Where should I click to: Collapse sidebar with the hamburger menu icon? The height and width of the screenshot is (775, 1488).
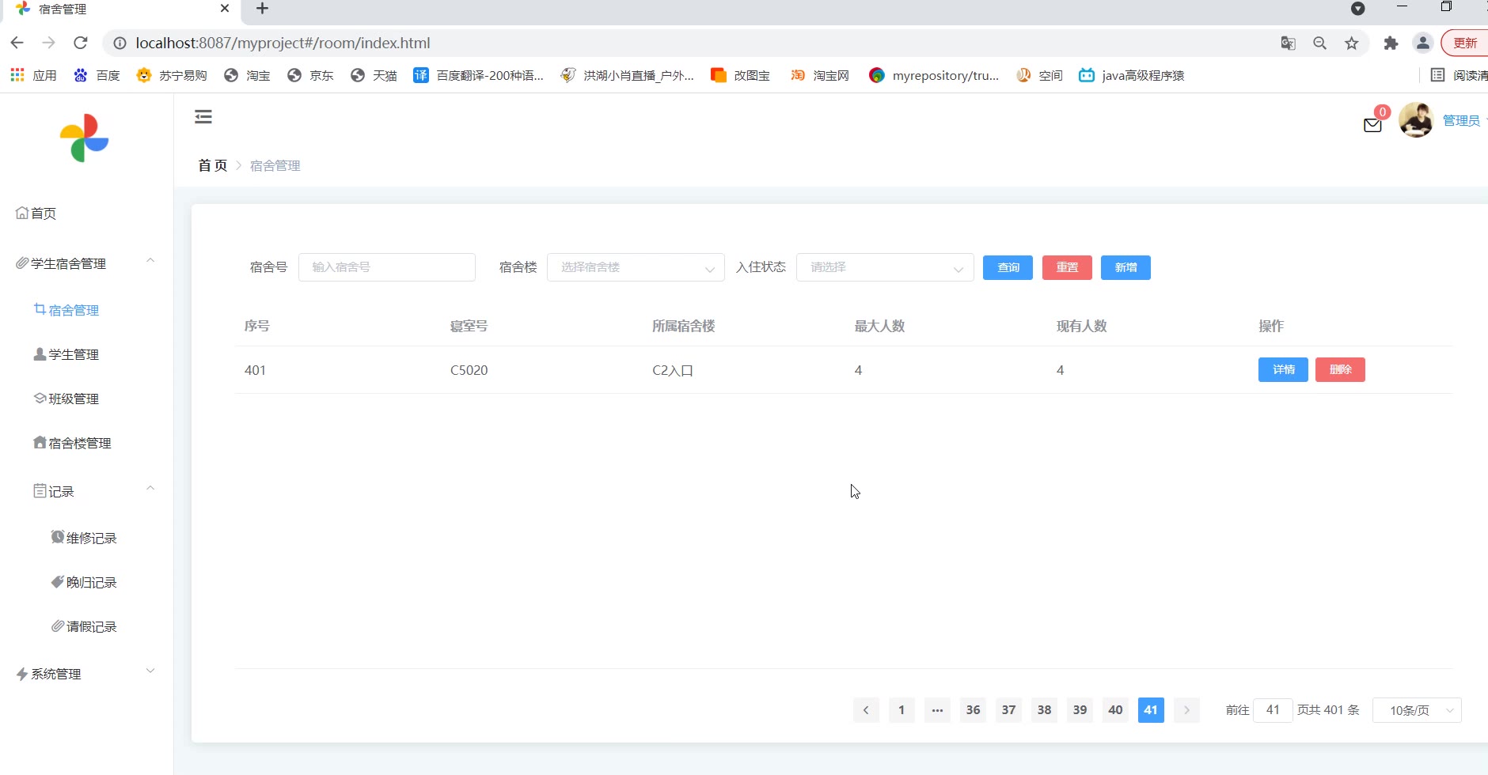click(203, 117)
